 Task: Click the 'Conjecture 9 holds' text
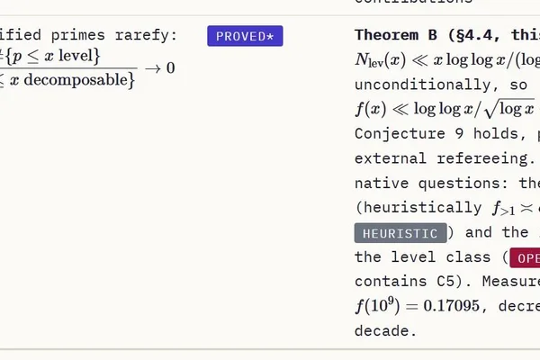click(436, 133)
